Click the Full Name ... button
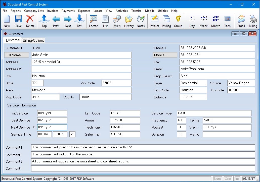This screenshot has height=182, width=260. tap(17, 55)
